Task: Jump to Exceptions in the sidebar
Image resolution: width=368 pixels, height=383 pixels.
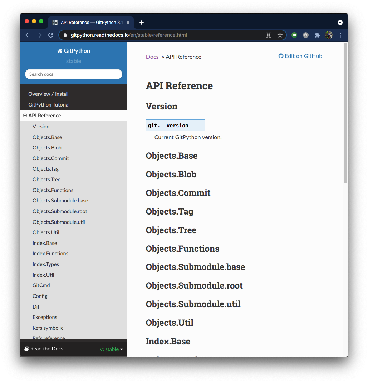Action: click(45, 317)
